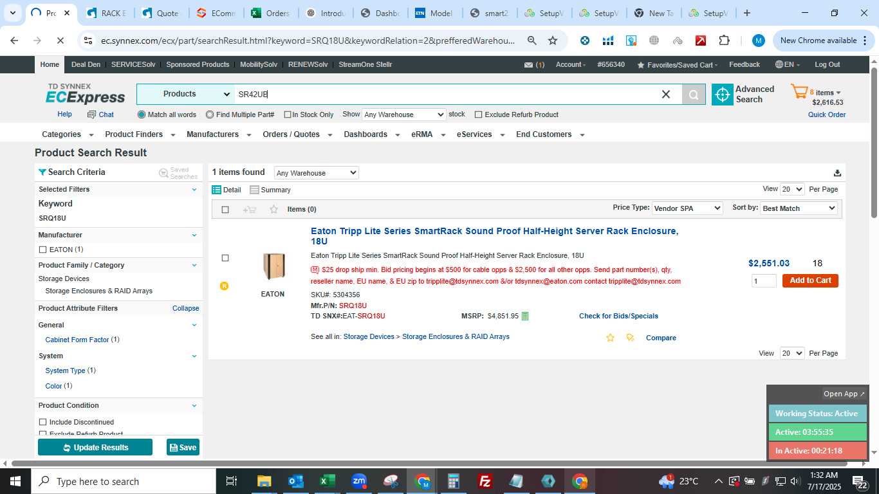This screenshot has width=879, height=494.
Task: Click Cabinet Form Factor filter
Action: click(77, 340)
